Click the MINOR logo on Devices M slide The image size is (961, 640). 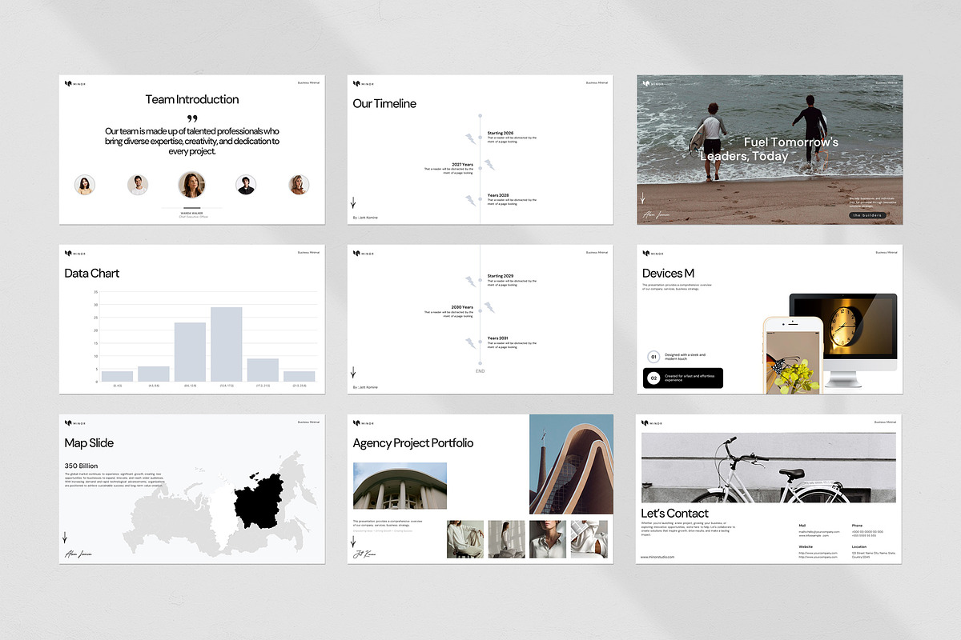[x=652, y=252]
